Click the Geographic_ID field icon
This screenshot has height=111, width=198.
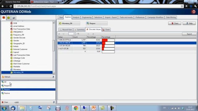(11, 43)
